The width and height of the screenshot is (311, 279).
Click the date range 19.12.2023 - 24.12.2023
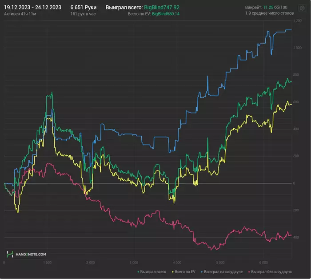pos(32,8)
